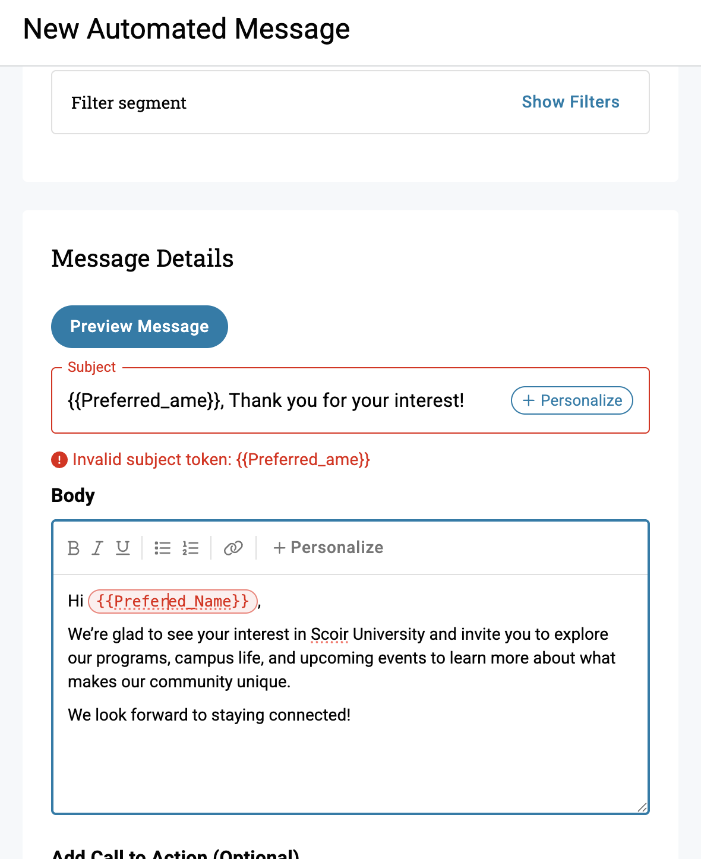
Task: Expand filters with Show Filters link
Action: coord(570,102)
